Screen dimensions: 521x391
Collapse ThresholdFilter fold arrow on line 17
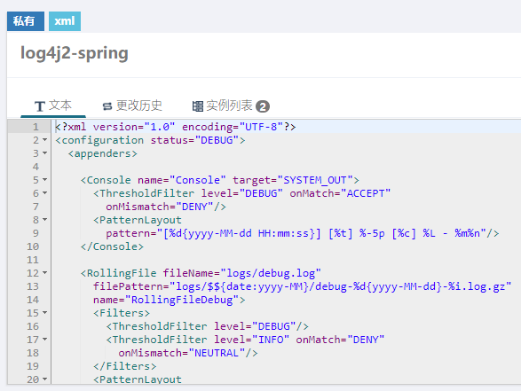pyautogui.click(x=45, y=340)
